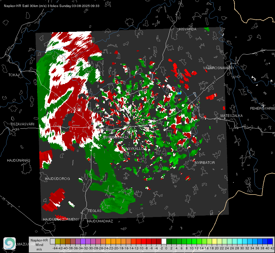Viewport: 275px width, 253px height.
Task: Click the swirl logo icon at bottom left
Action: pyautogui.click(x=10, y=243)
